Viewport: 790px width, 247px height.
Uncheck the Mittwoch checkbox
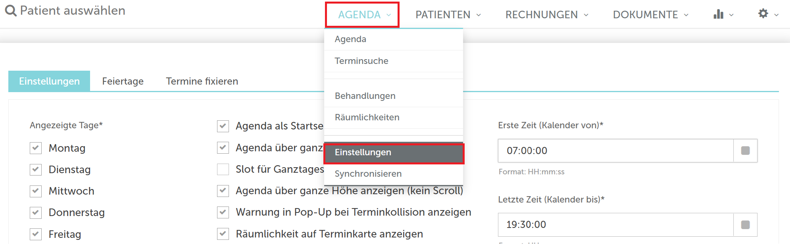point(36,191)
